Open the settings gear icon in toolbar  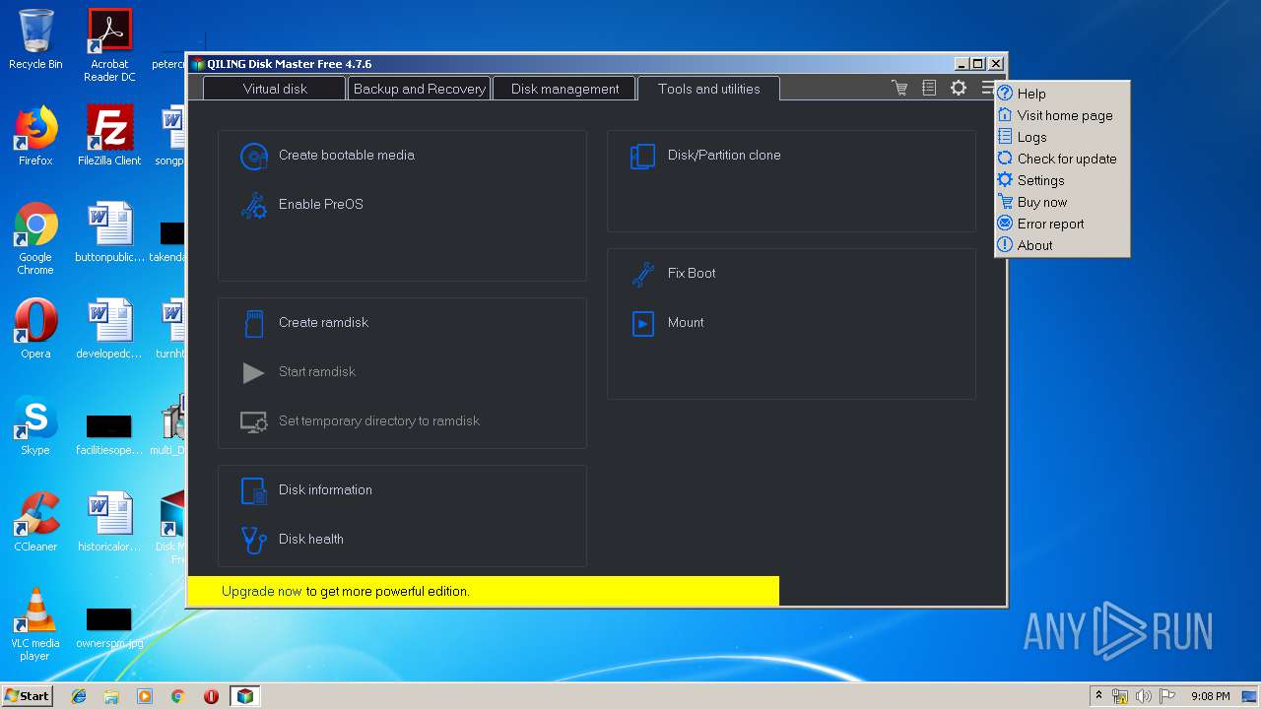point(959,88)
